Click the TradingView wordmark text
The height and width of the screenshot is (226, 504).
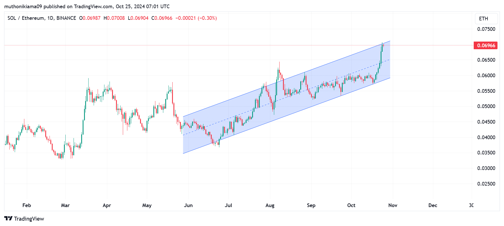pyautogui.click(x=29, y=219)
